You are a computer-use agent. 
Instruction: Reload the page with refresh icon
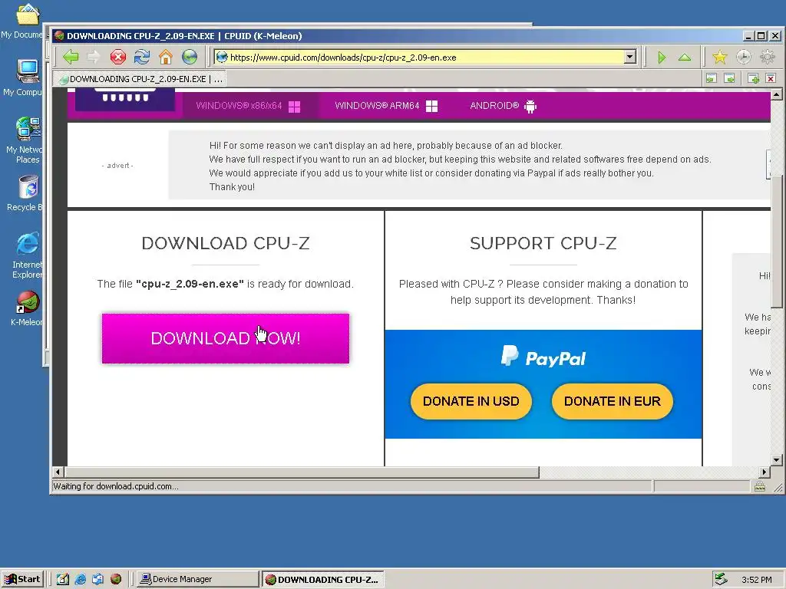[142, 57]
